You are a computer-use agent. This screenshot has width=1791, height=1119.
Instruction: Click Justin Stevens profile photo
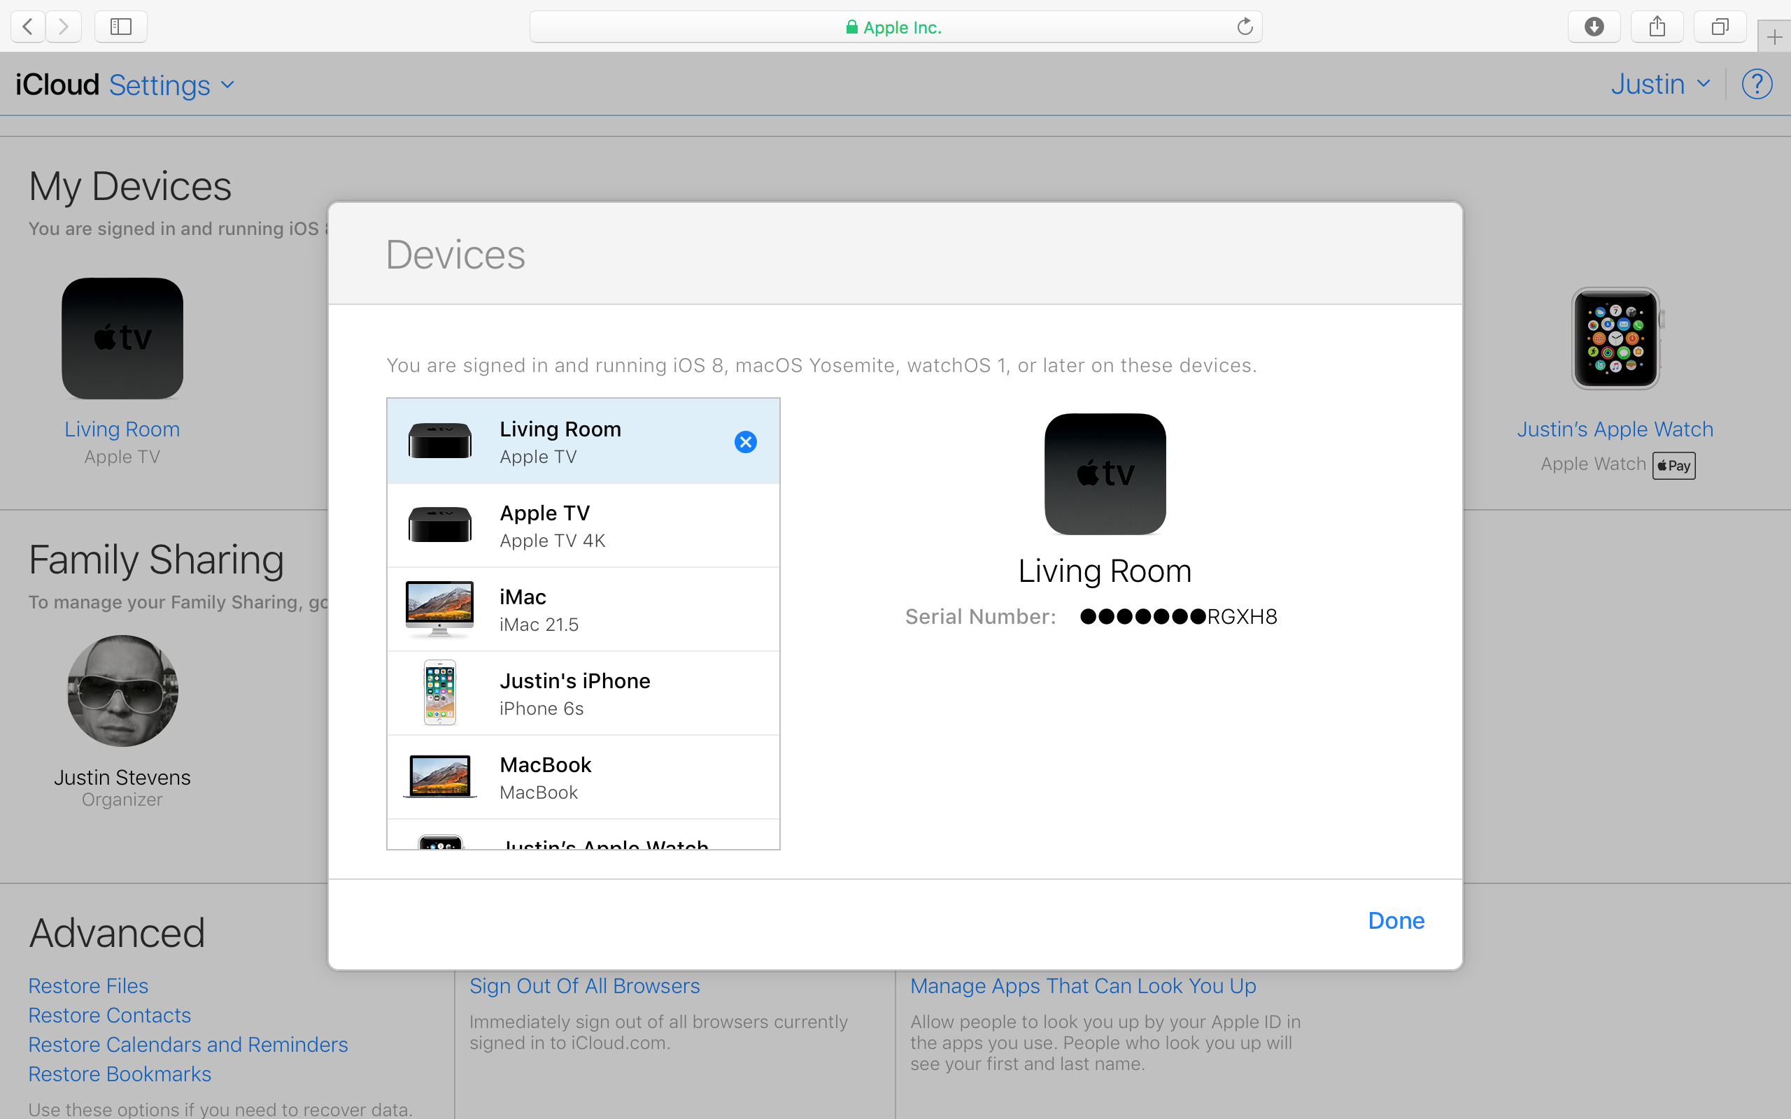[x=122, y=690]
